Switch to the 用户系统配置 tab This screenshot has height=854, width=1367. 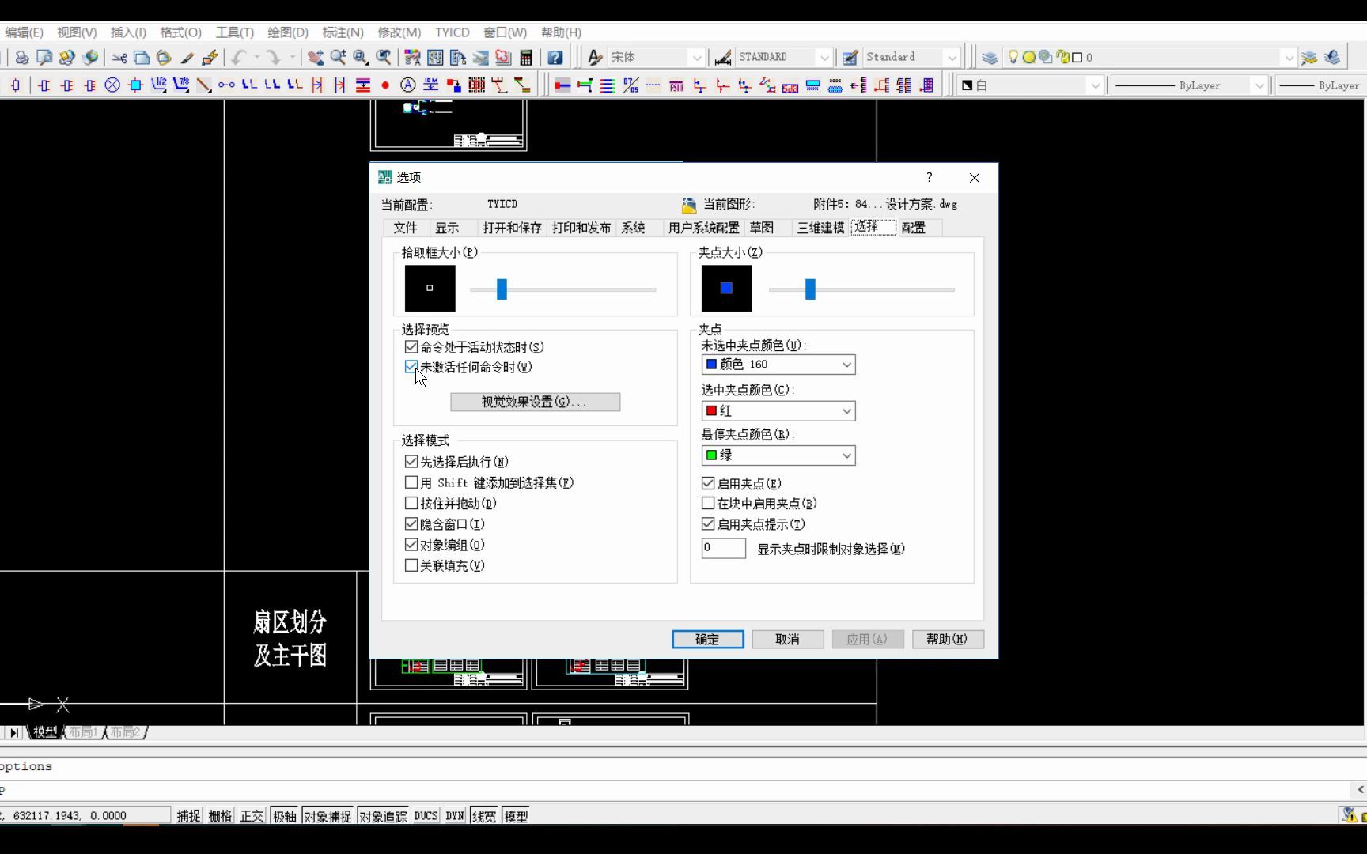[703, 228]
